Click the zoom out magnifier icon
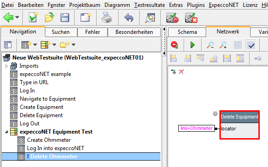The image size is (268, 167). [210, 45]
